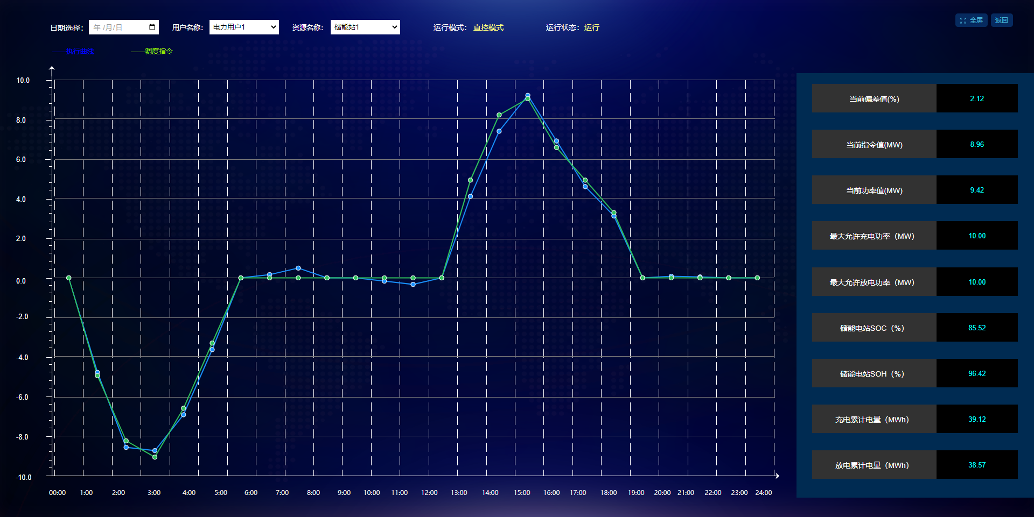Image resolution: width=1034 pixels, height=517 pixels.
Task: Select the 当前偏差值(%) label cell
Action: coord(874,99)
